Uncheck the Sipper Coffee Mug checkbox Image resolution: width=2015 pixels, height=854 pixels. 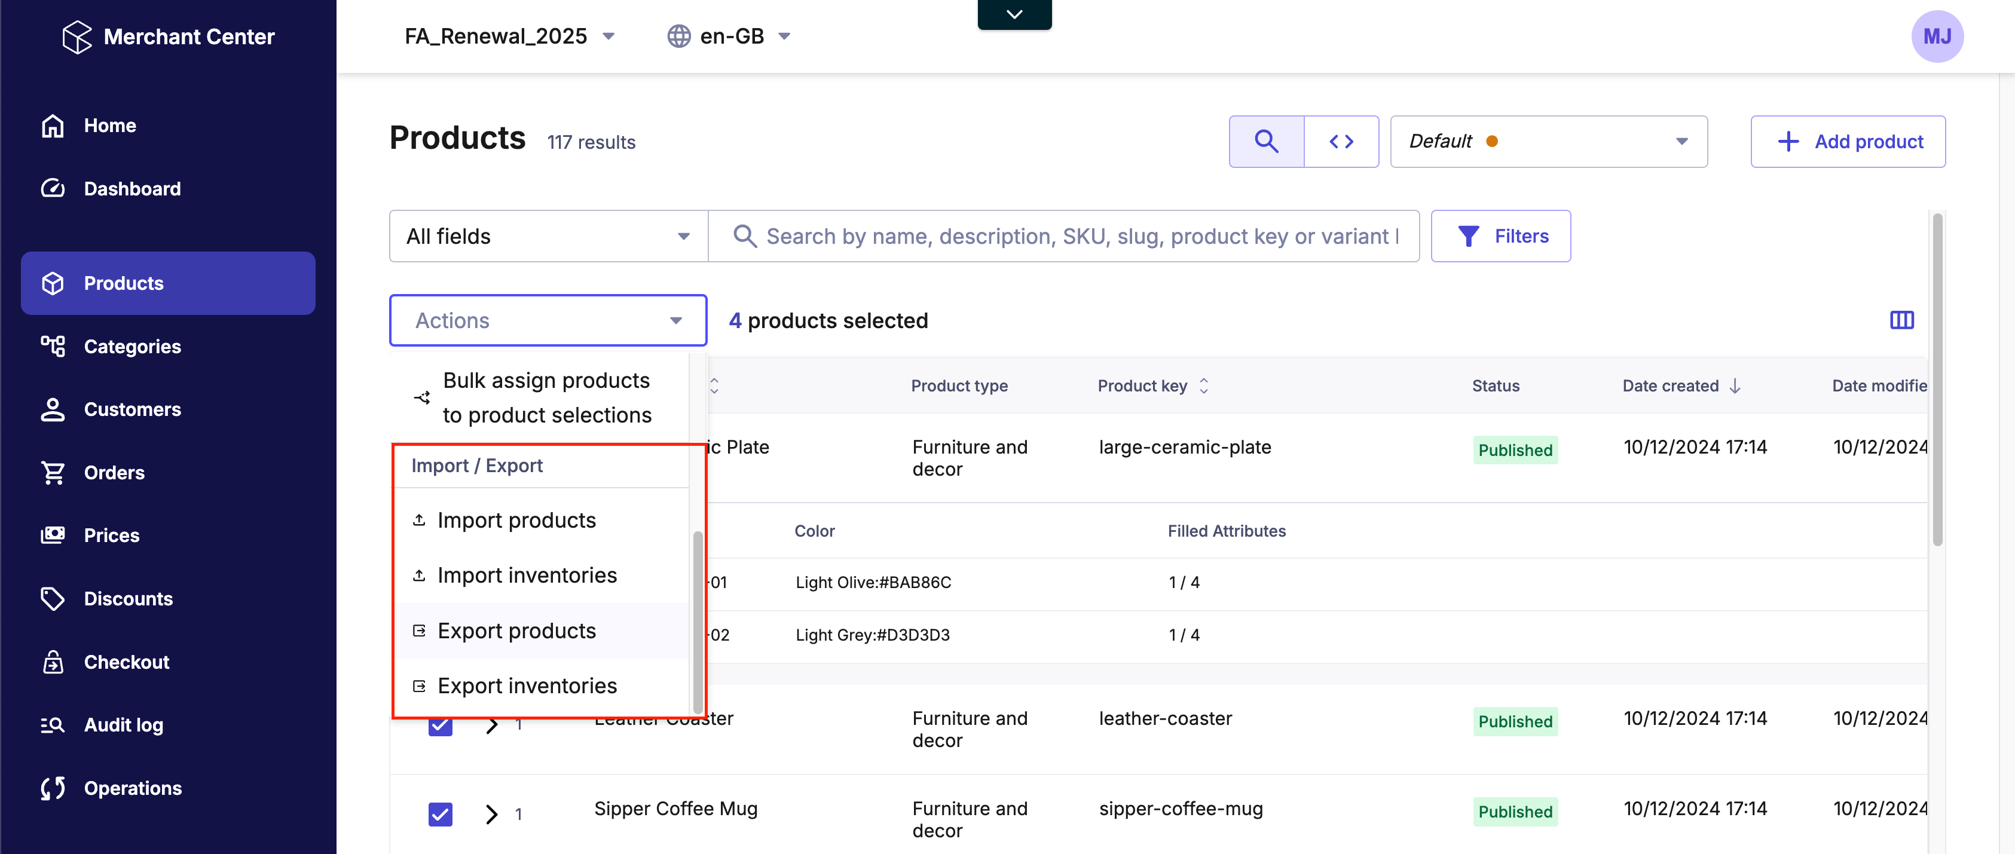click(x=441, y=813)
